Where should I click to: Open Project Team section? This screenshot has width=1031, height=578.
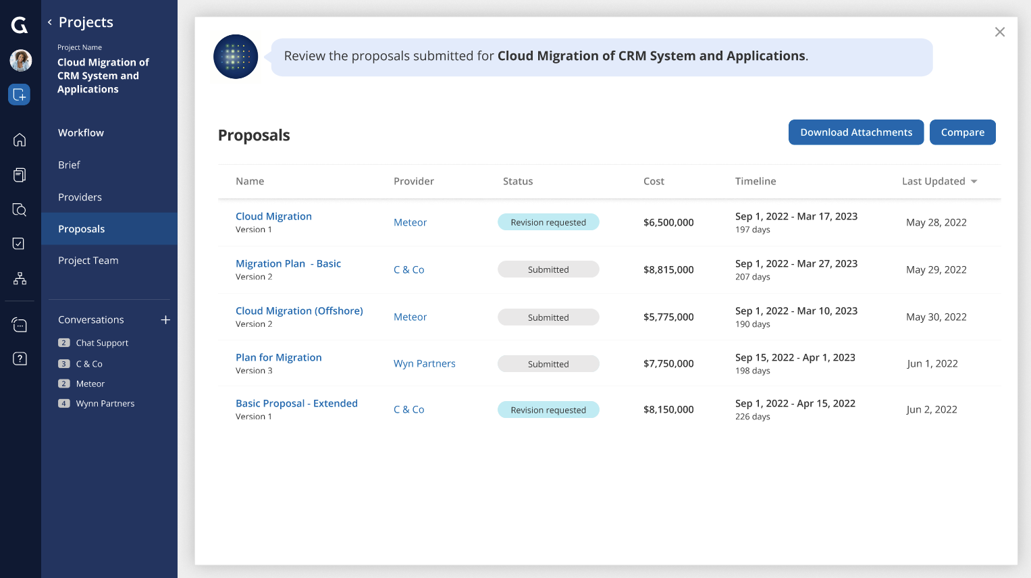[88, 261]
